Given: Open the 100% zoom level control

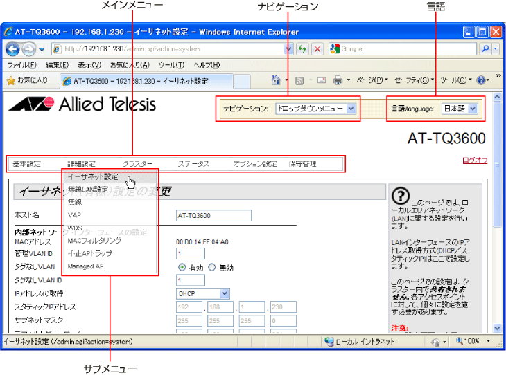Looking at the screenshot, I should (473, 341).
